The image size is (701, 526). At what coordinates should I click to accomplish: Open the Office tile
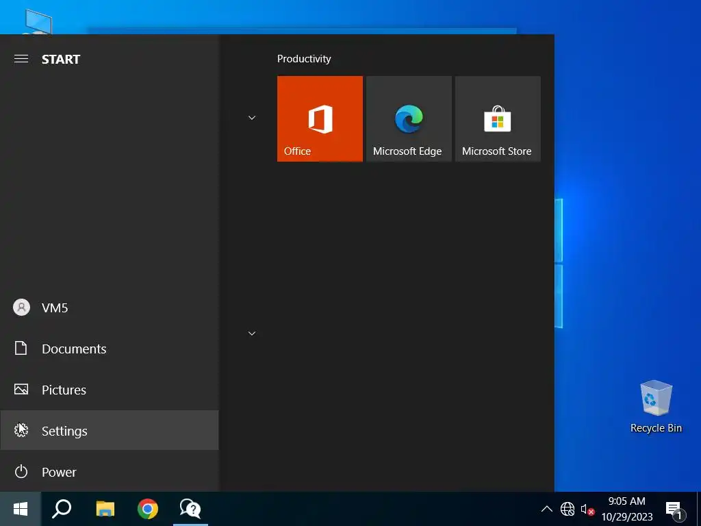coord(320,118)
